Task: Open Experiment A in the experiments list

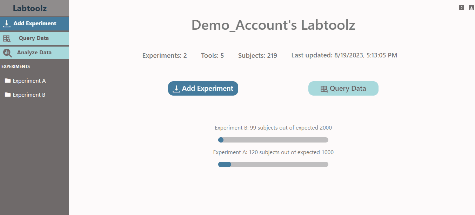Action: pyautogui.click(x=29, y=81)
